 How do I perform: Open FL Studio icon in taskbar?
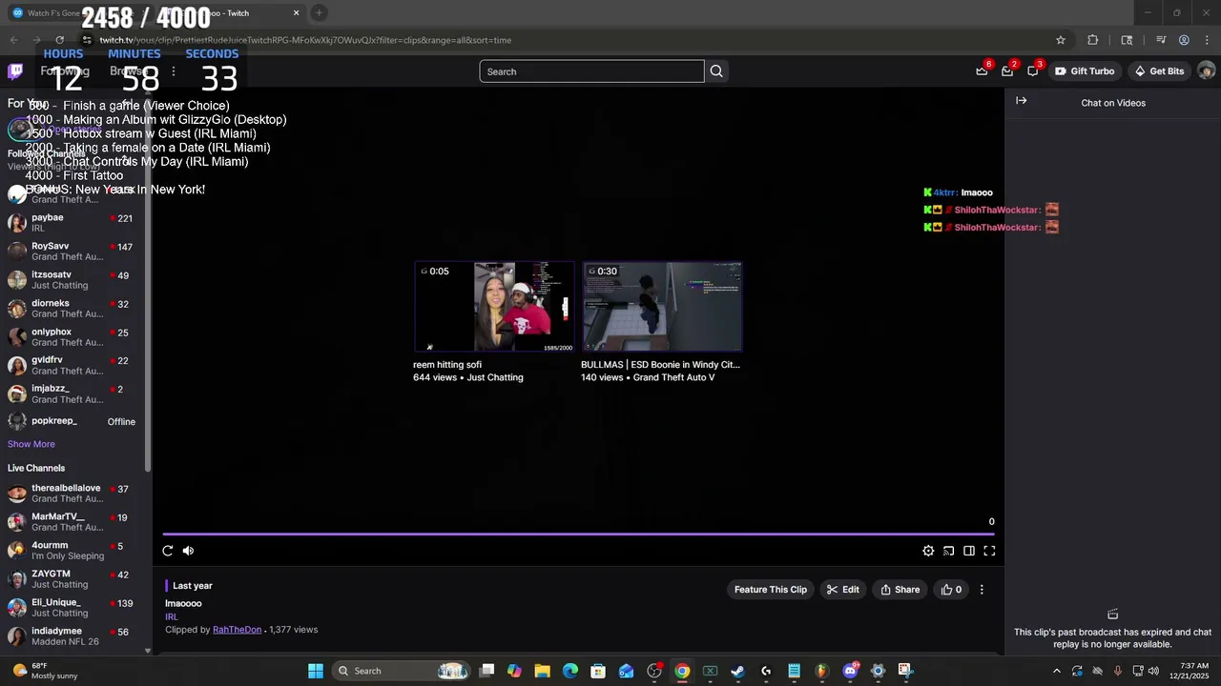(x=821, y=671)
